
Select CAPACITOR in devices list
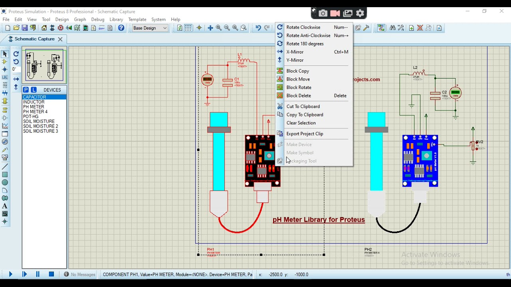tap(44, 97)
